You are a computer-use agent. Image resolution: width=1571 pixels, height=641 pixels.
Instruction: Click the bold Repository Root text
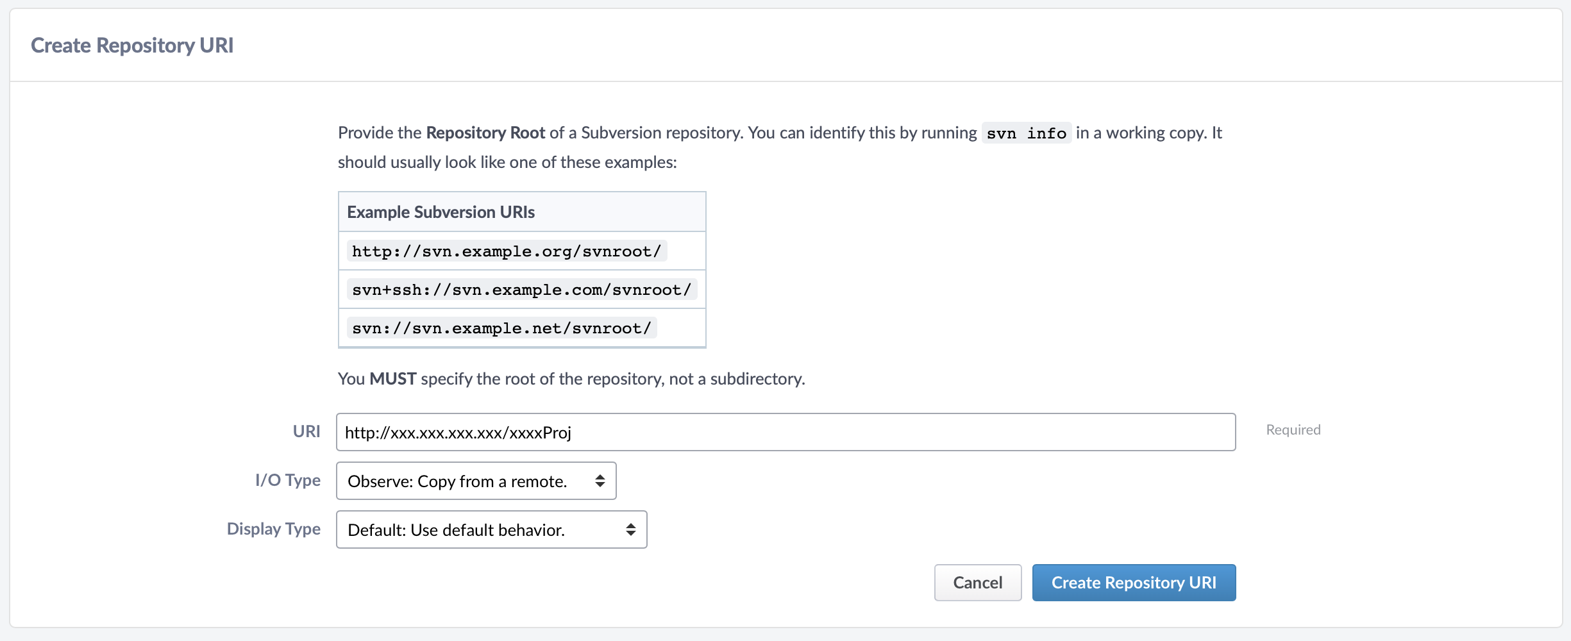point(485,133)
